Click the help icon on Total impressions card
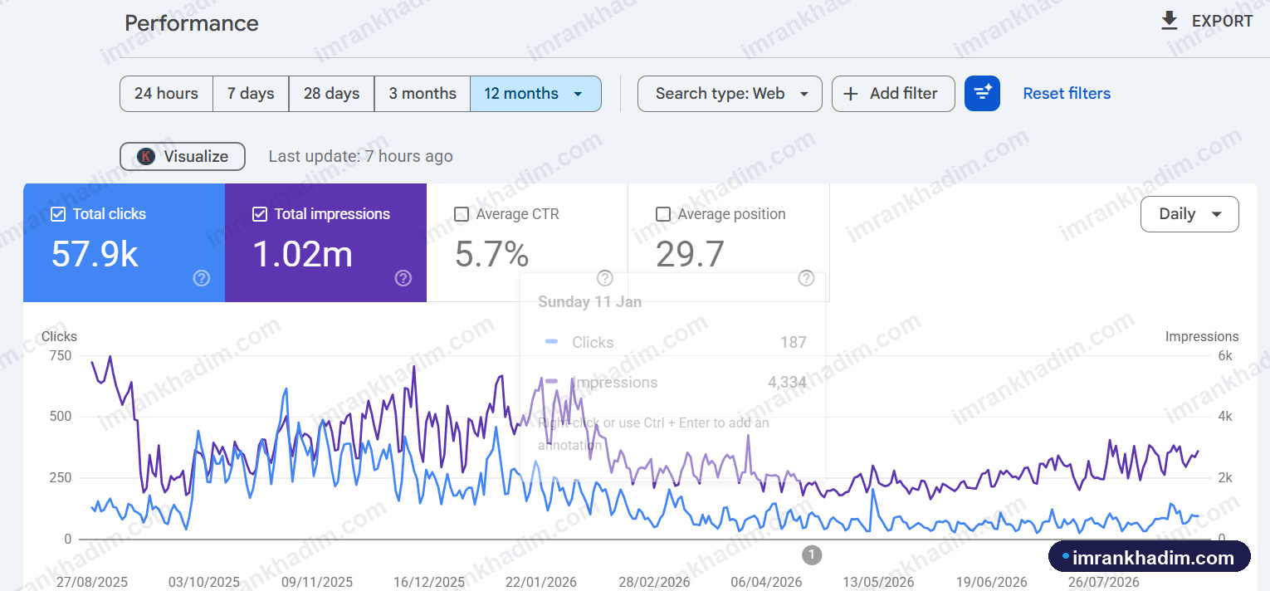Image resolution: width=1270 pixels, height=591 pixels. point(403,278)
